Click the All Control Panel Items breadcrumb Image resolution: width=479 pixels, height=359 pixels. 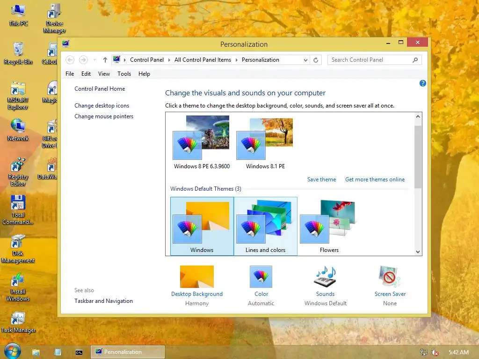point(203,60)
